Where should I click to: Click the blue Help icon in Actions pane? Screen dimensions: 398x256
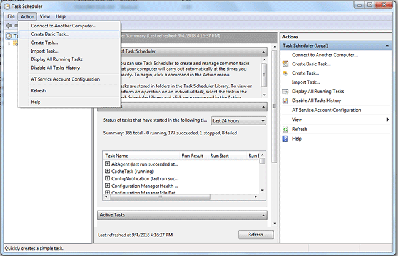[286, 139]
